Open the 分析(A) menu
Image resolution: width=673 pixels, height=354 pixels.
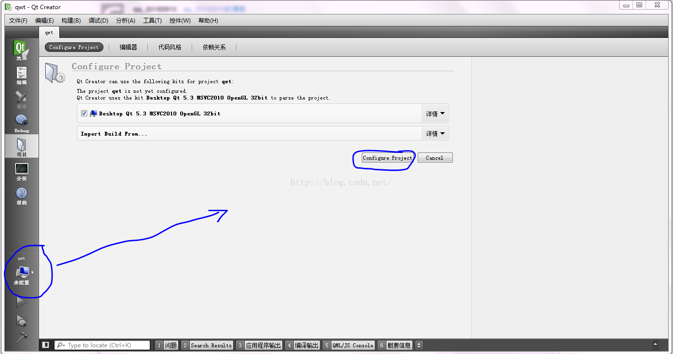click(126, 21)
